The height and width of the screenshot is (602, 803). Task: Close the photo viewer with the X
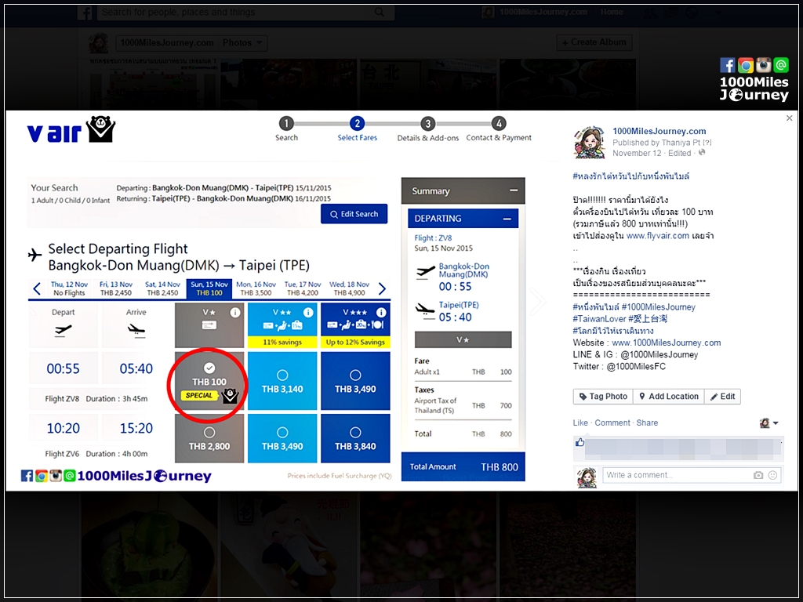coord(789,118)
